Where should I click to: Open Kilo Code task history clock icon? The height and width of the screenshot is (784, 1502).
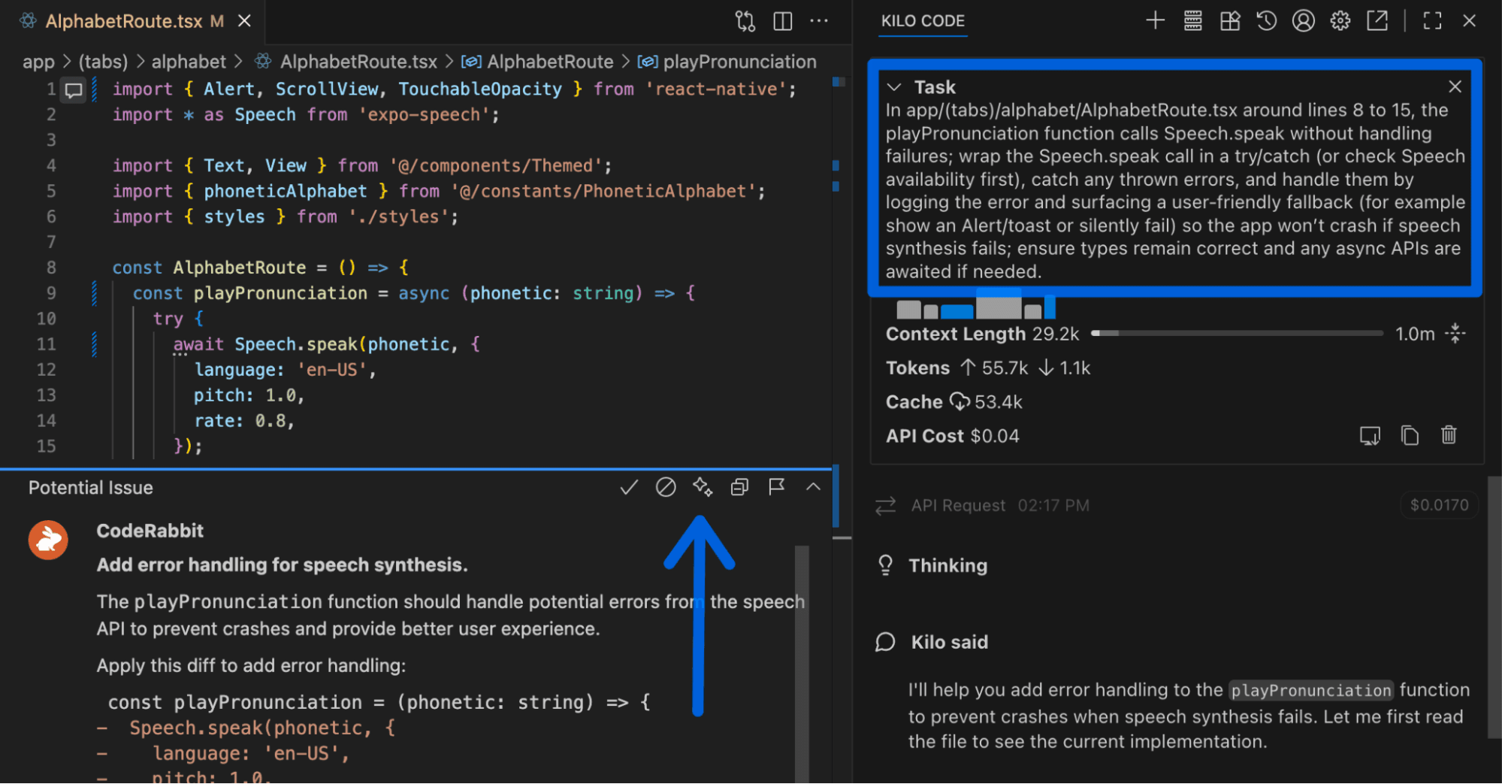[1266, 21]
